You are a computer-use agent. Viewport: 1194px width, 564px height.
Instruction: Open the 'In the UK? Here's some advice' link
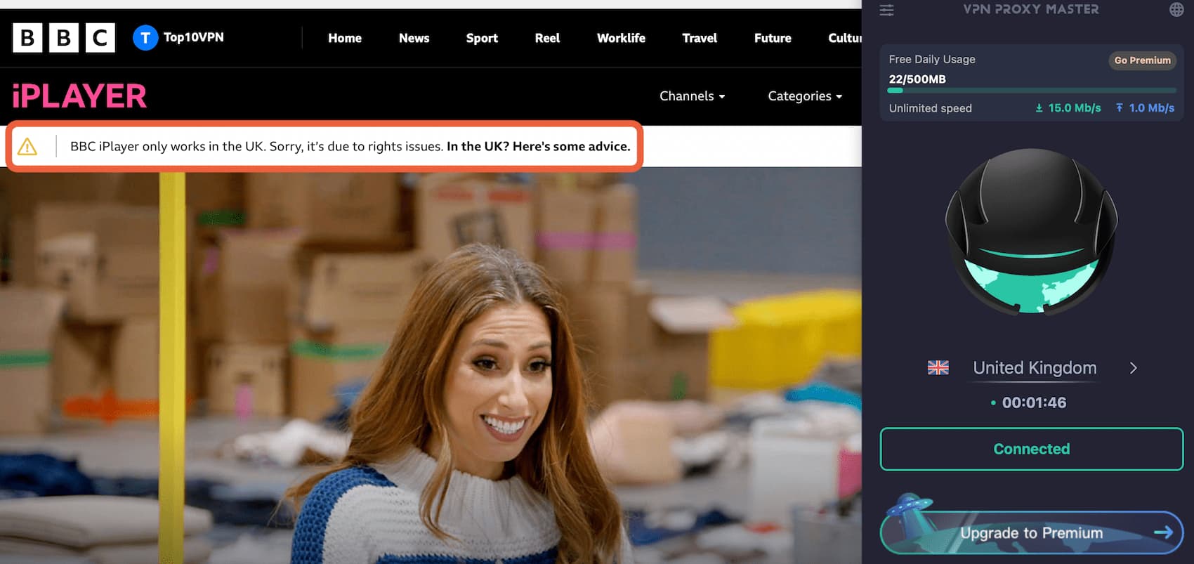pyautogui.click(x=538, y=146)
